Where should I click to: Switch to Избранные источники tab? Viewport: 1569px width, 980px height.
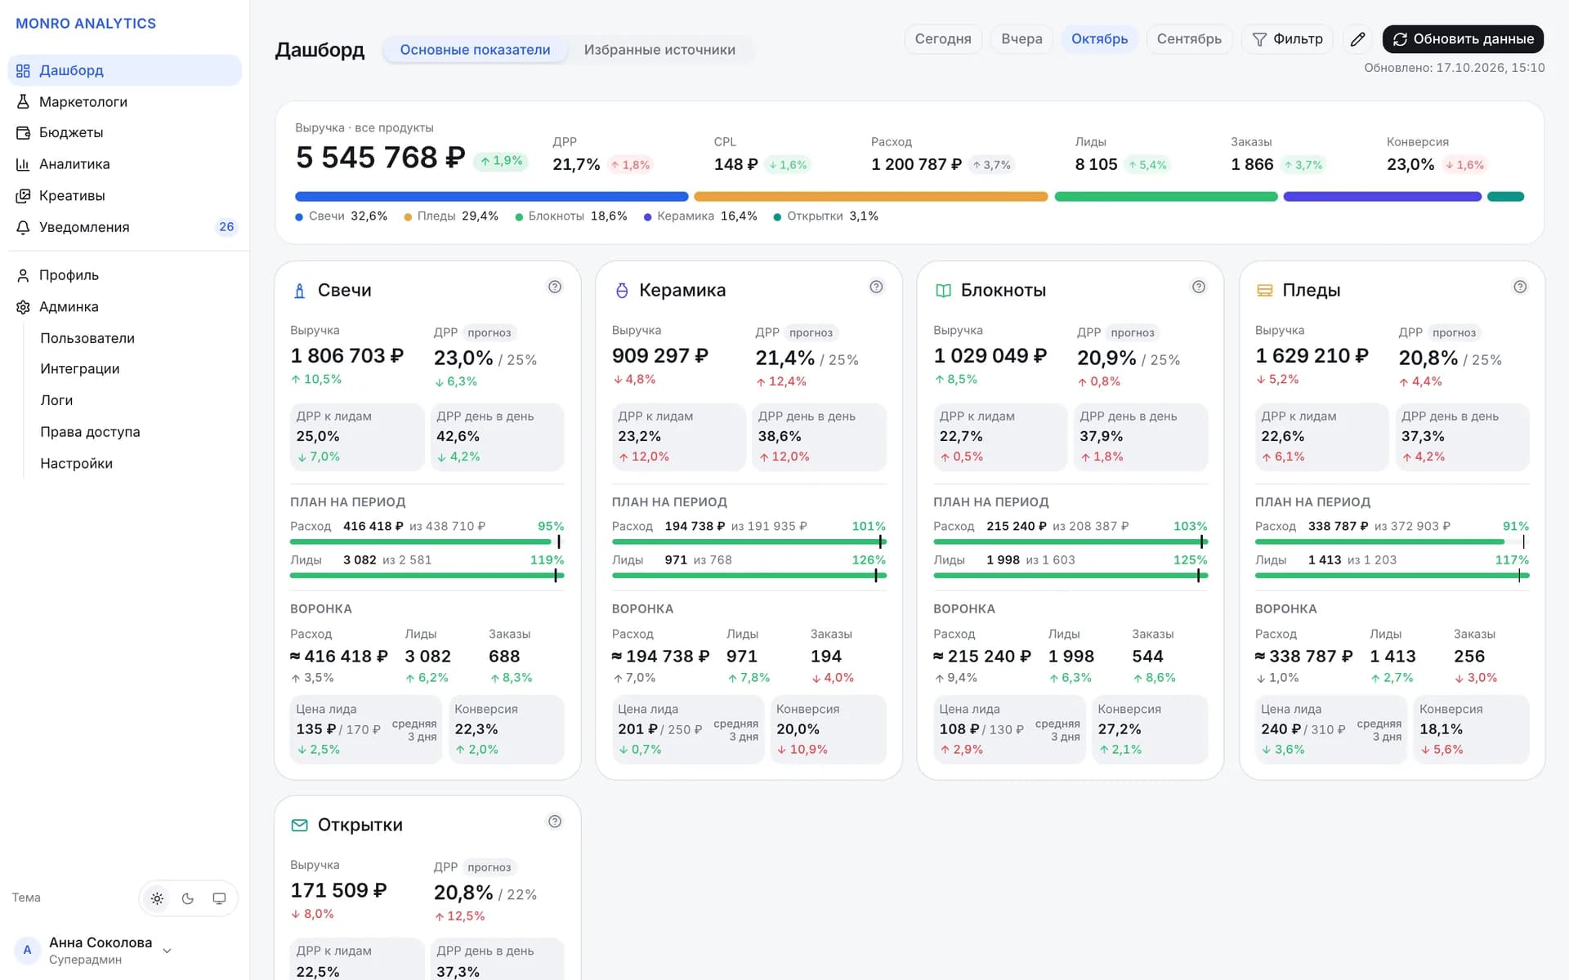point(659,50)
